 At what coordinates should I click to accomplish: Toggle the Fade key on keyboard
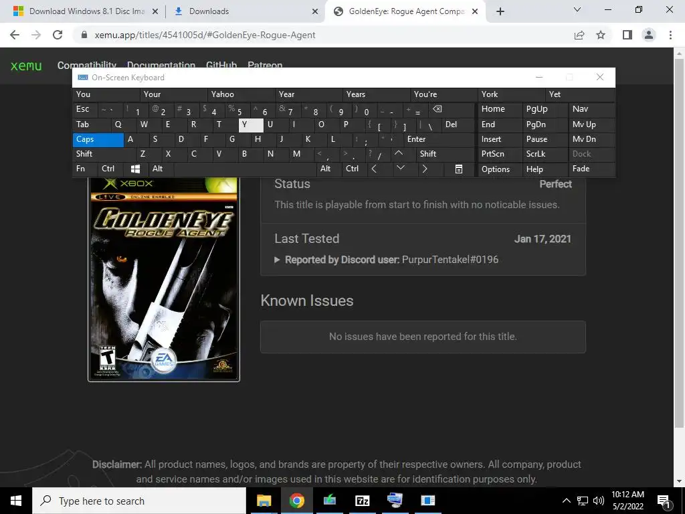pos(591,169)
